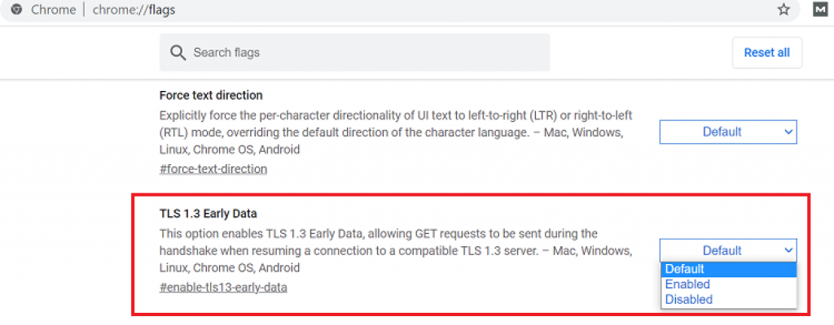834x325 pixels.
Task: Click the Chrome label beside the logo
Action: pos(53,10)
